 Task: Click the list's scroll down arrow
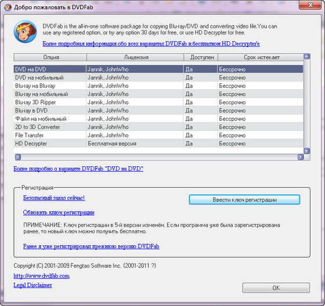[x=307, y=151]
